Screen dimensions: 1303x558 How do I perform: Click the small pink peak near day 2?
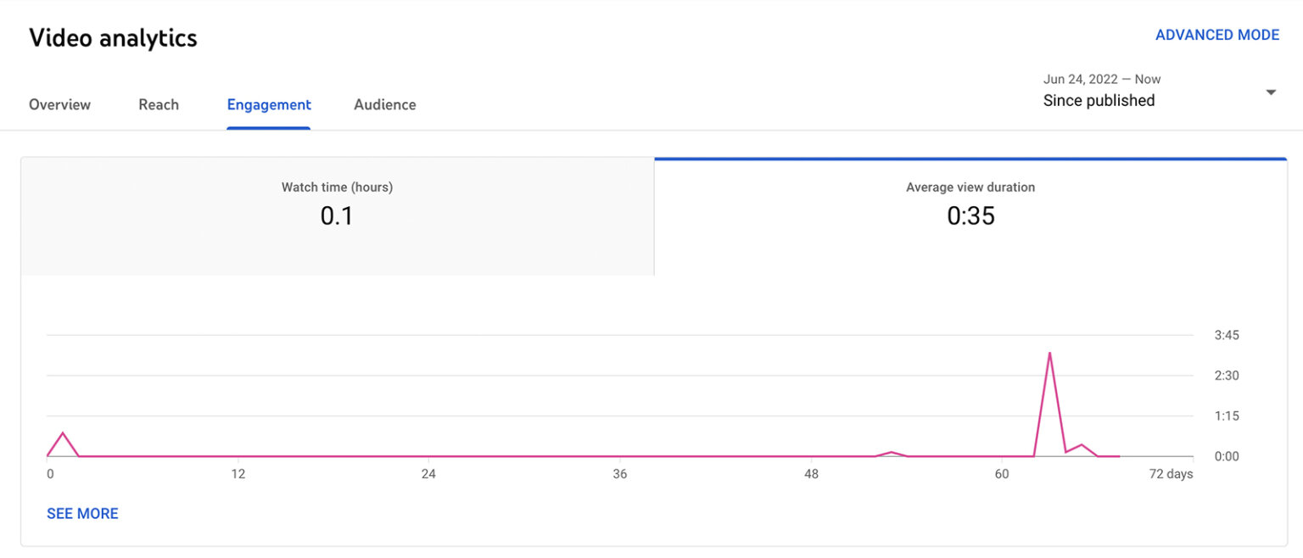(x=64, y=434)
